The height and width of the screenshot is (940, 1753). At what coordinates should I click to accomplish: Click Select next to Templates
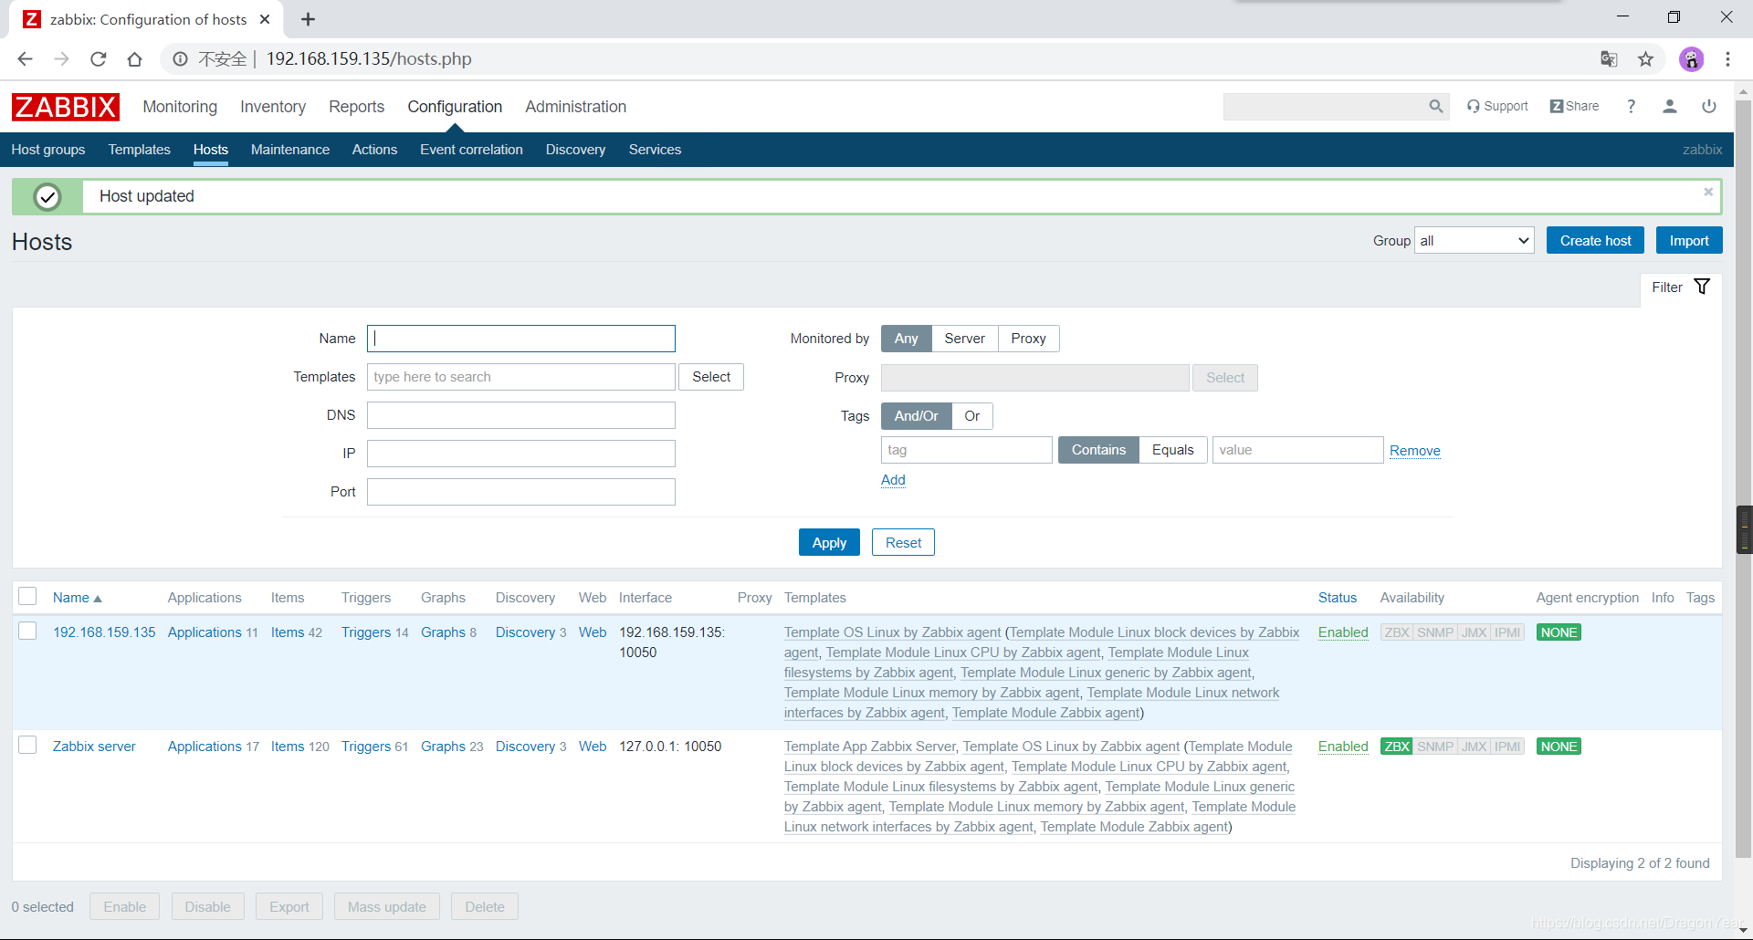pyautogui.click(x=711, y=377)
